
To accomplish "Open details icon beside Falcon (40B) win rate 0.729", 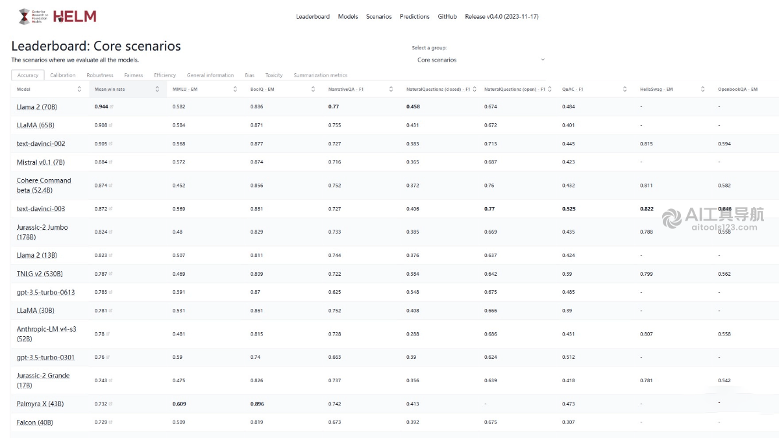I will (x=112, y=422).
